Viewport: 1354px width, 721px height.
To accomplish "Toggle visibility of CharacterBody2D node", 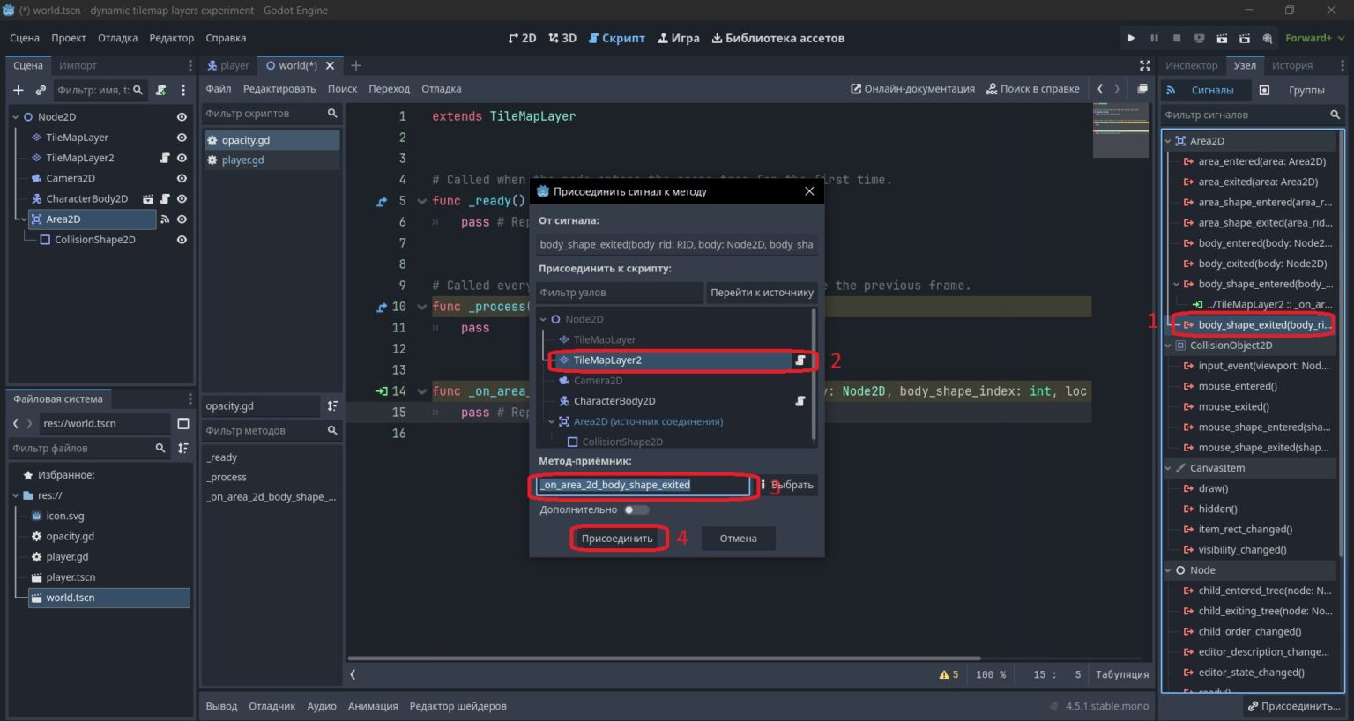I will click(182, 199).
